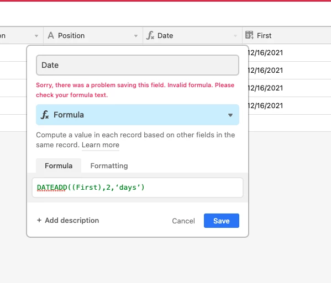Click the text type icon beside Position header
The width and height of the screenshot is (331, 283).
pos(51,35)
